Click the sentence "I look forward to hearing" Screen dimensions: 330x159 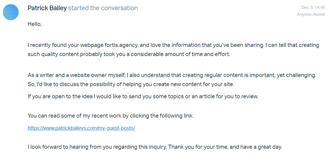coord(97,147)
